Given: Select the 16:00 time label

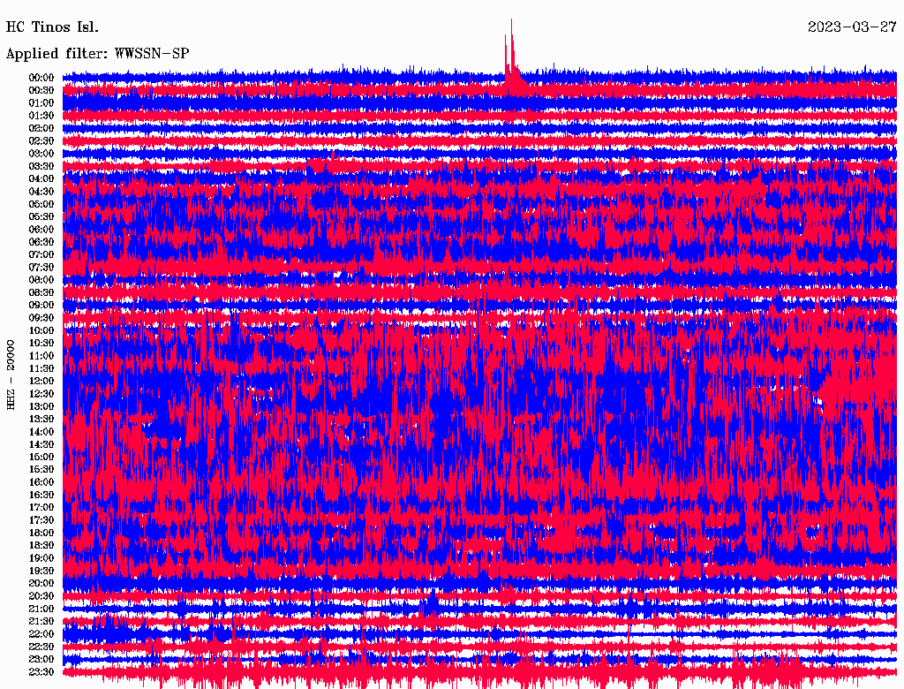Looking at the screenshot, I should point(41,482).
